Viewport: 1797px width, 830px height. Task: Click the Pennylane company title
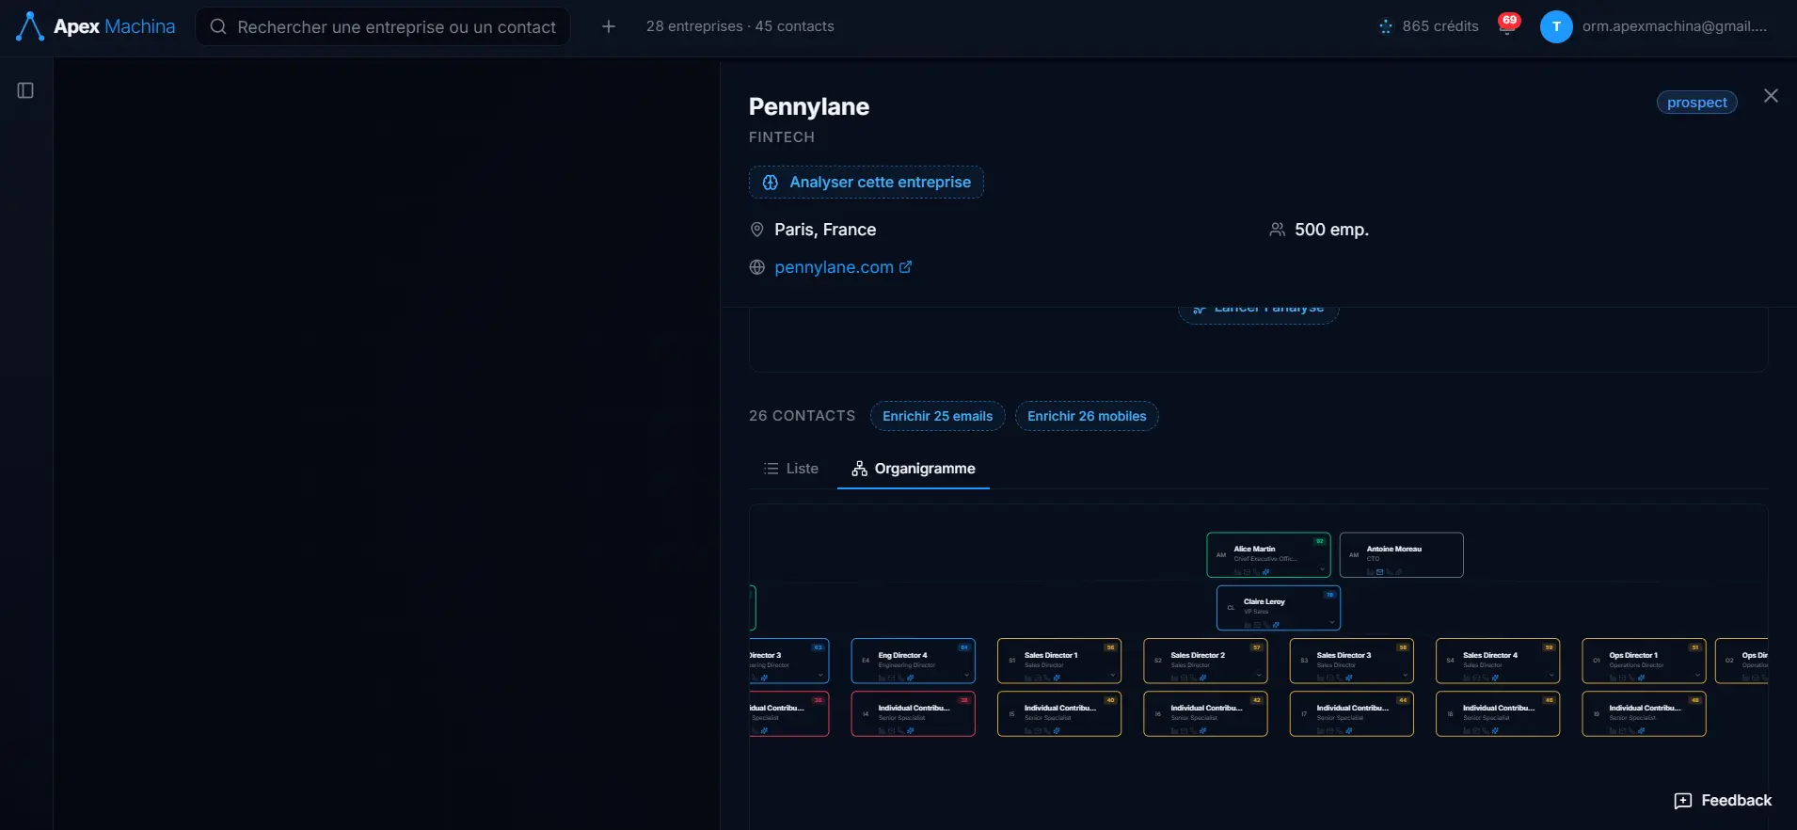[809, 106]
